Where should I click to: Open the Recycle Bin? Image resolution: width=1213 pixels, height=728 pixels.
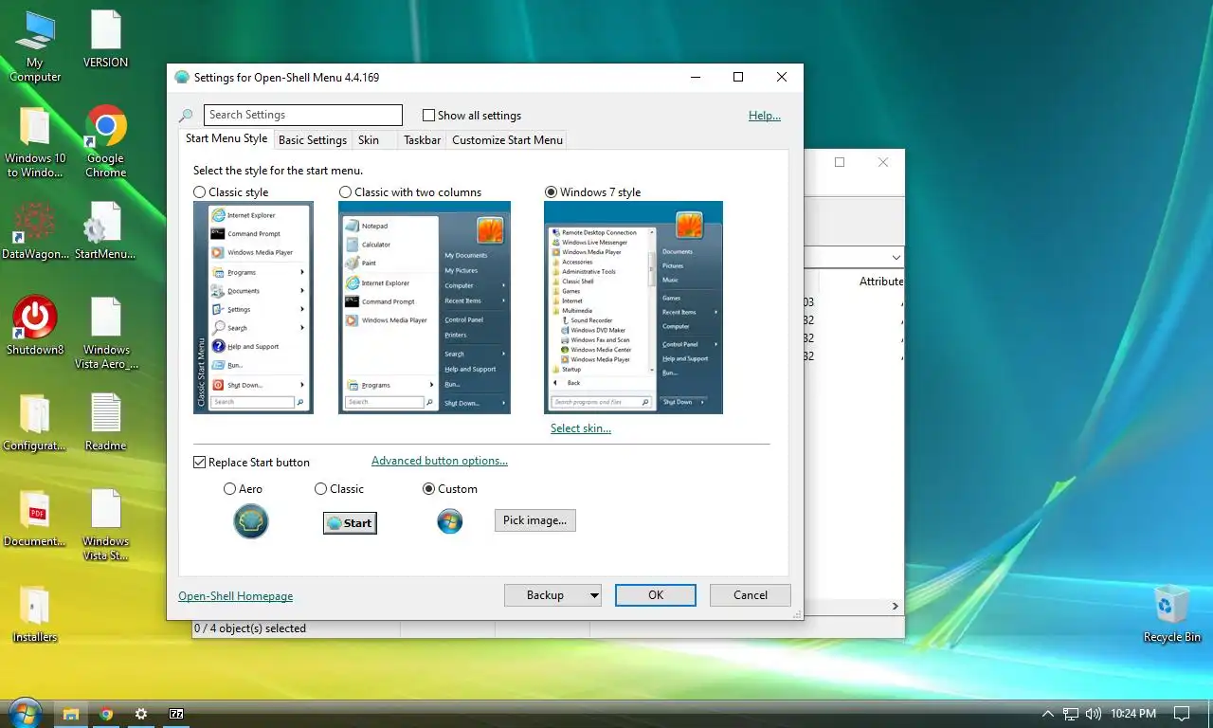(1172, 614)
